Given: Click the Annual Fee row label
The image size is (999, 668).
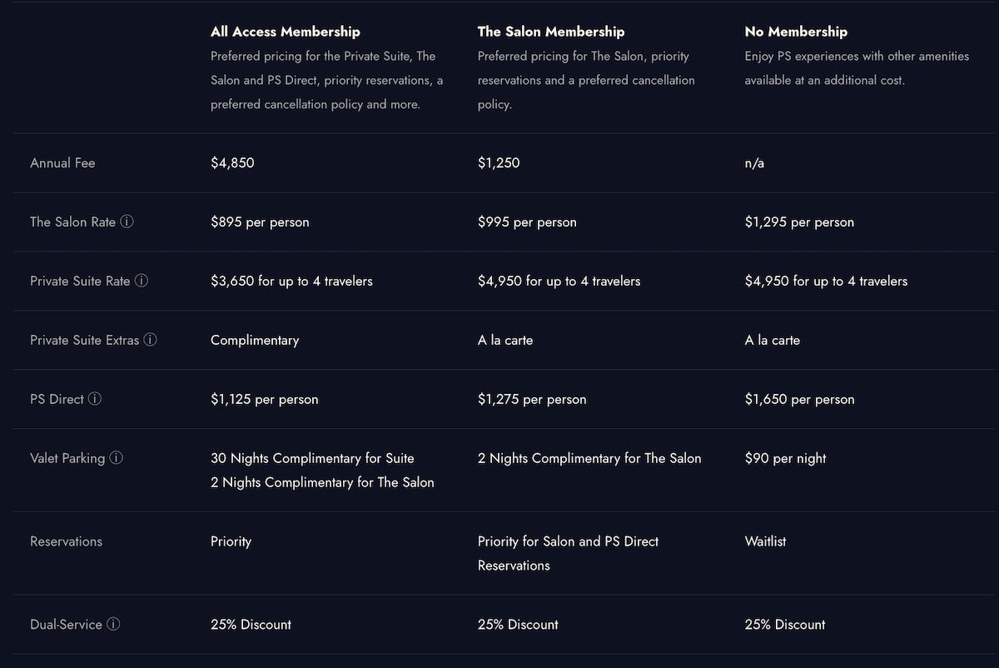Looking at the screenshot, I should point(62,163).
